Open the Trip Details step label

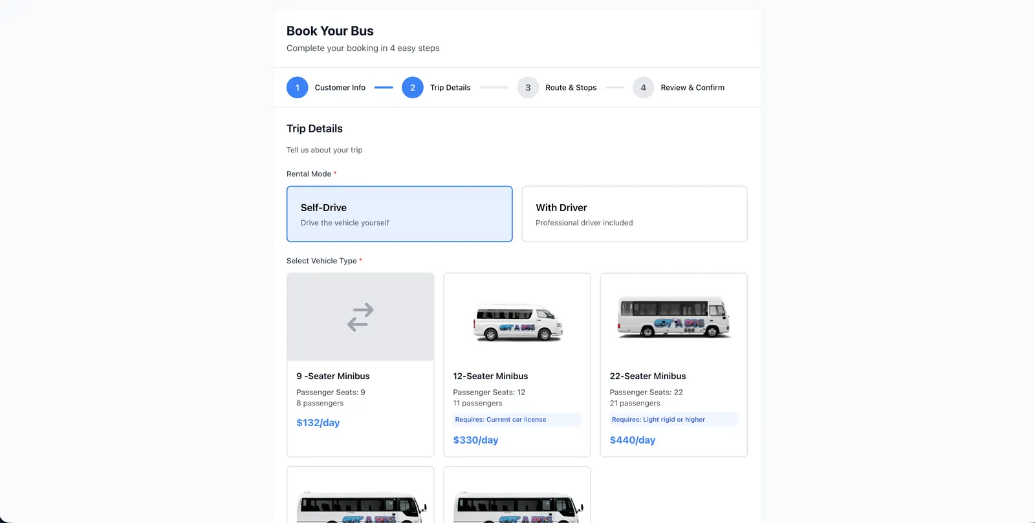click(x=450, y=88)
